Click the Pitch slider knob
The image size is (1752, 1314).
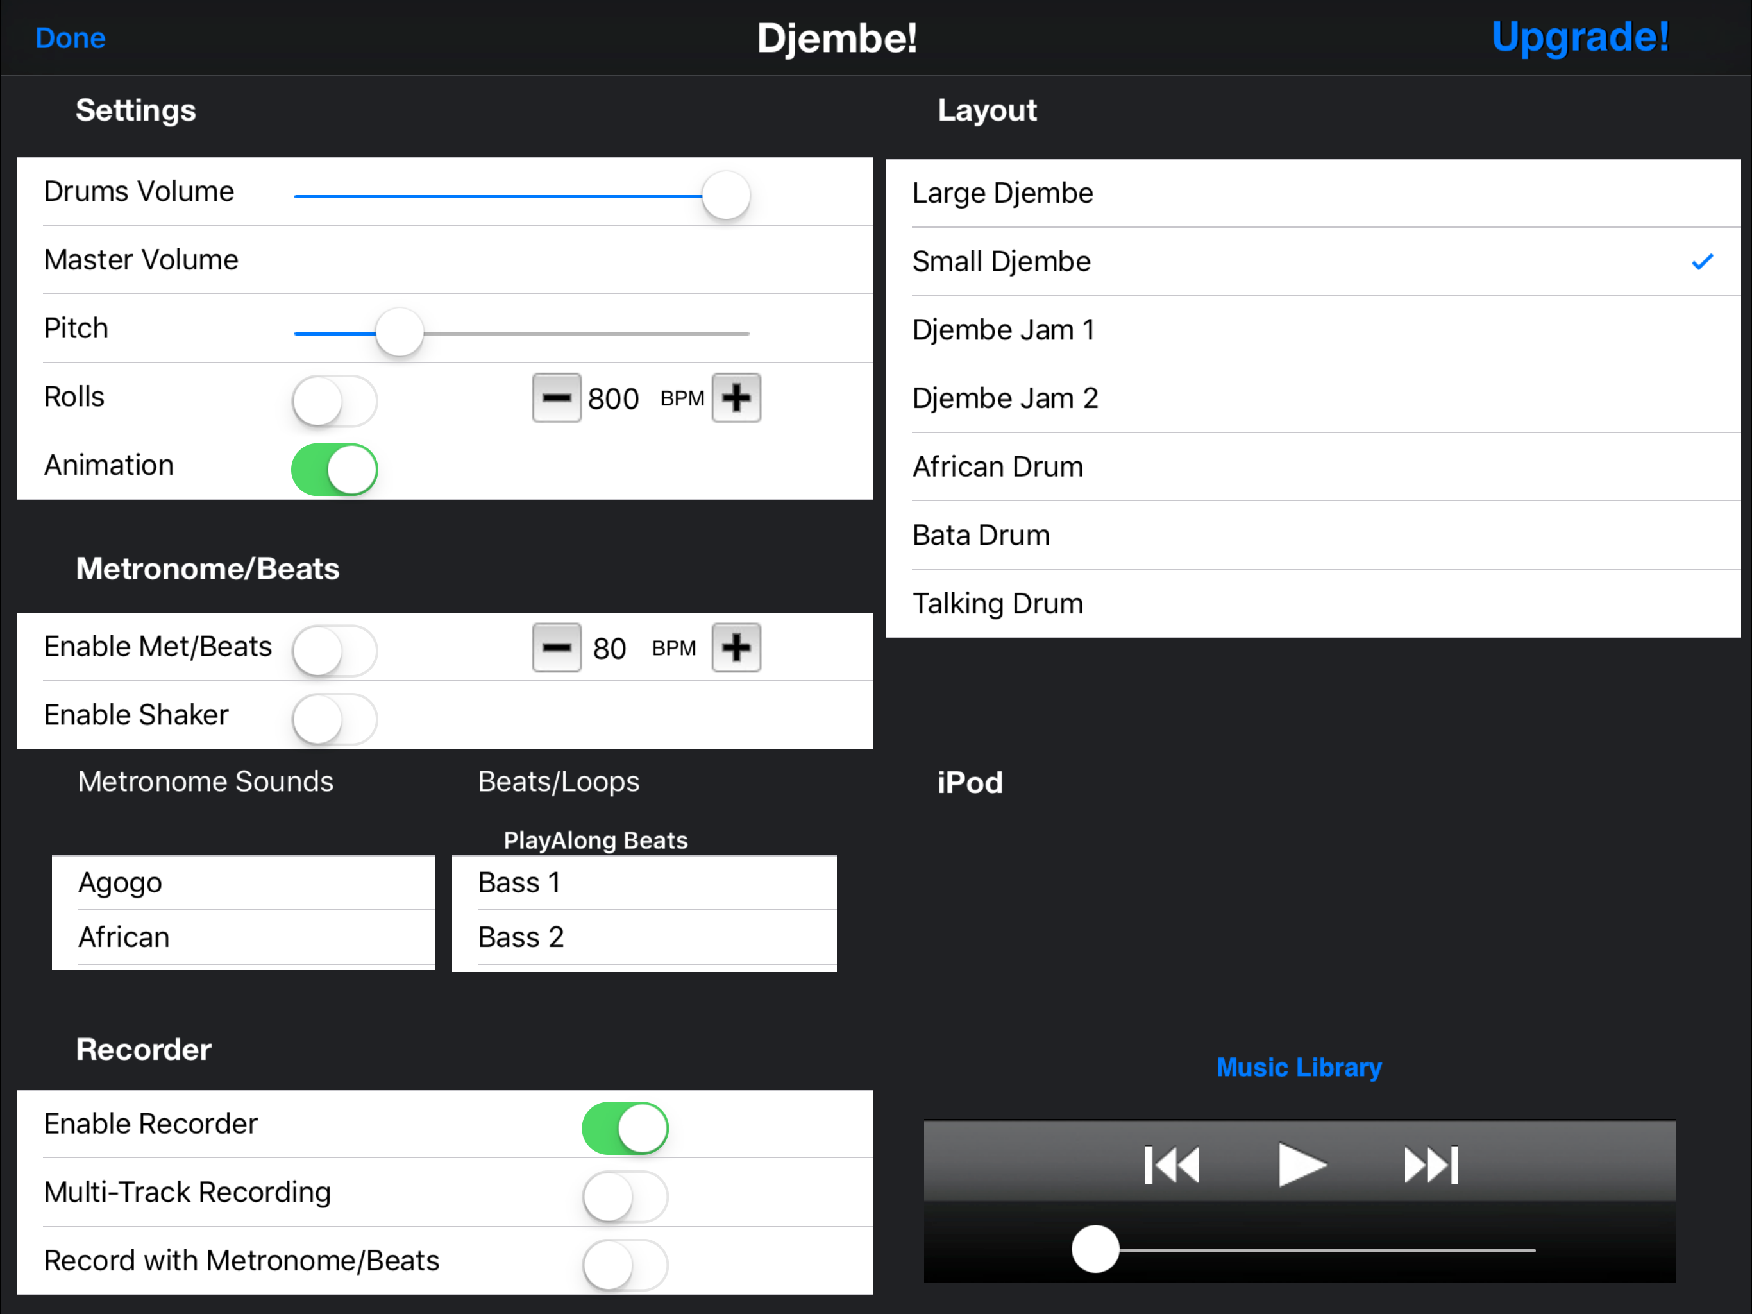pyautogui.click(x=399, y=333)
